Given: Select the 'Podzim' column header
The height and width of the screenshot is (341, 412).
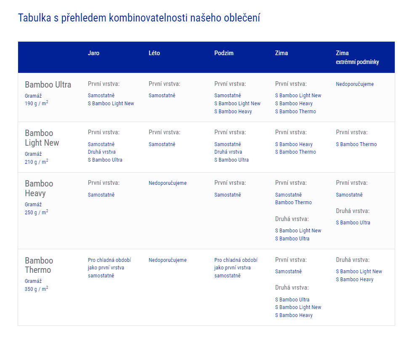Looking at the screenshot, I should (x=224, y=53).
